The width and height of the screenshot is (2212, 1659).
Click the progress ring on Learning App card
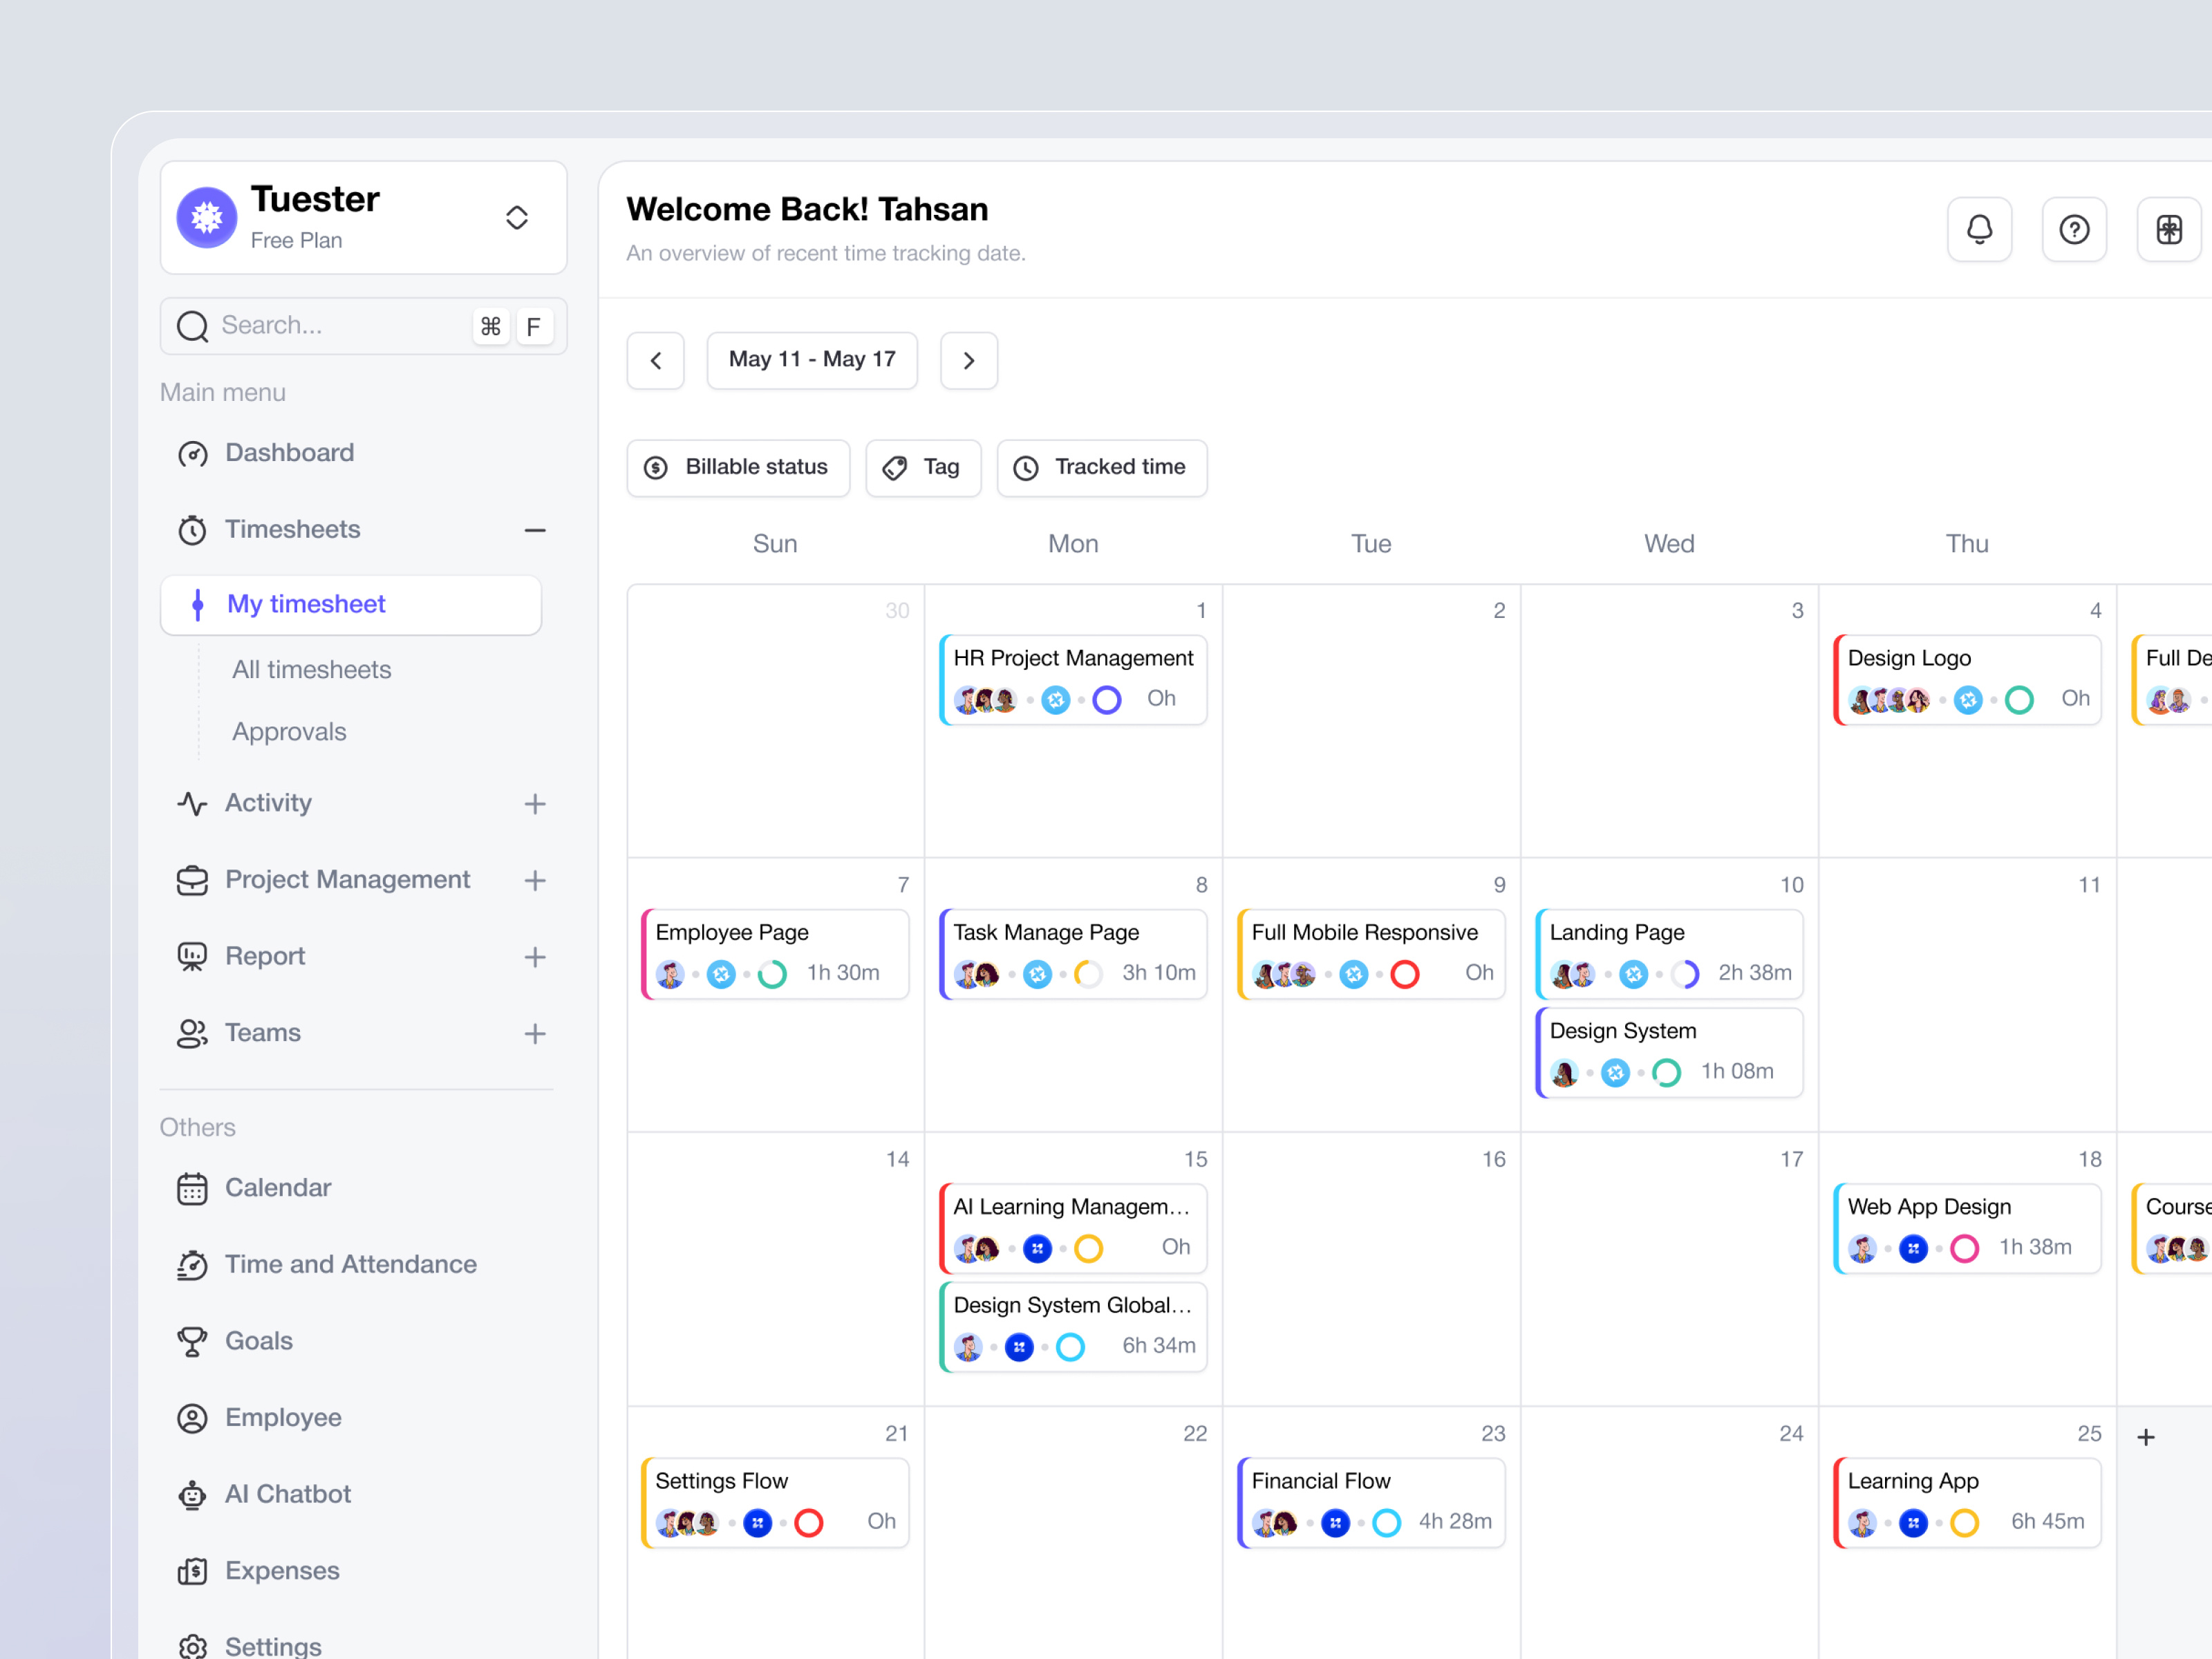point(1964,1522)
